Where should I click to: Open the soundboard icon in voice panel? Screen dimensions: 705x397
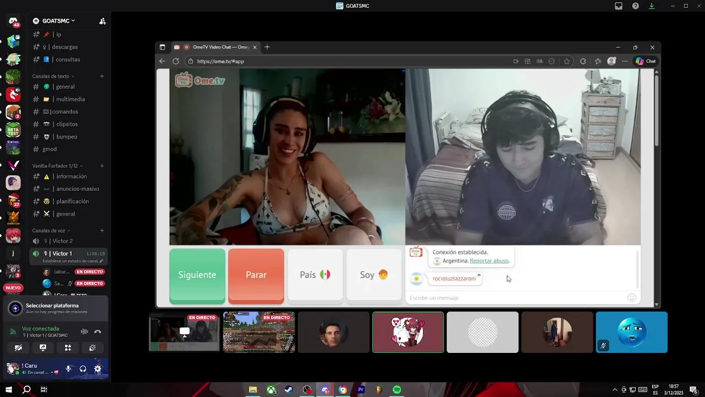tap(93, 348)
